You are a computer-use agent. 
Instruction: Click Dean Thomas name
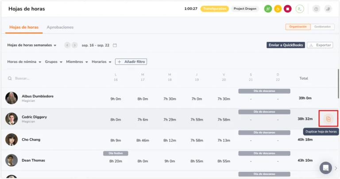click(x=33, y=160)
